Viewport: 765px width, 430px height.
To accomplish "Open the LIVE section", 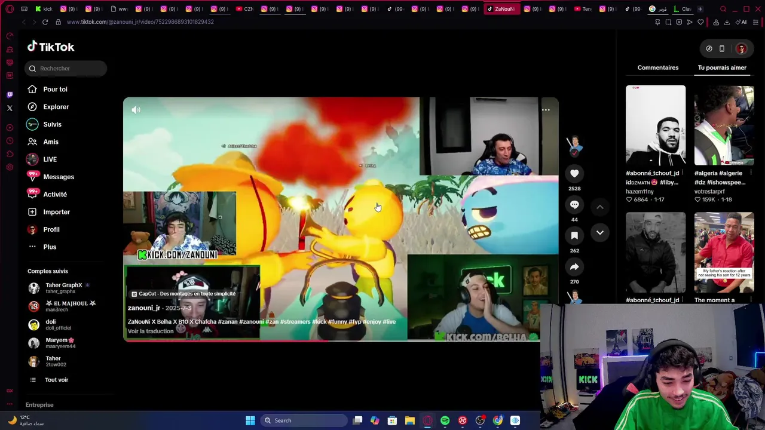I will pyautogui.click(x=42, y=159).
